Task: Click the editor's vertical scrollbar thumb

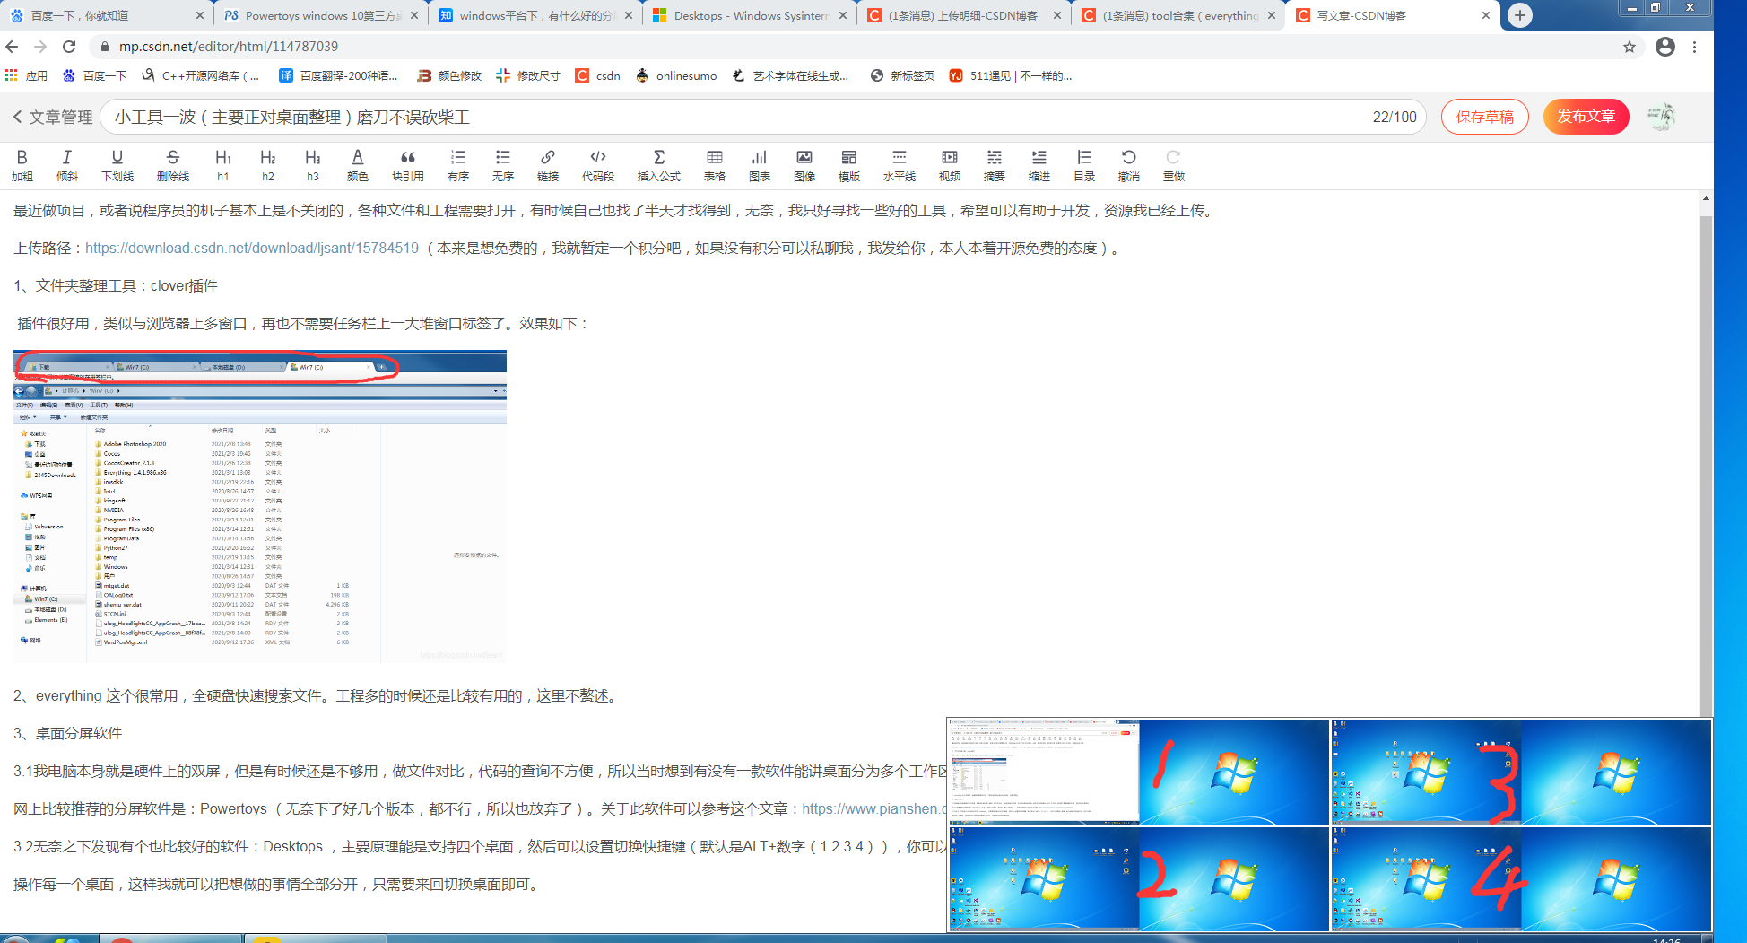Action: pos(1706,467)
